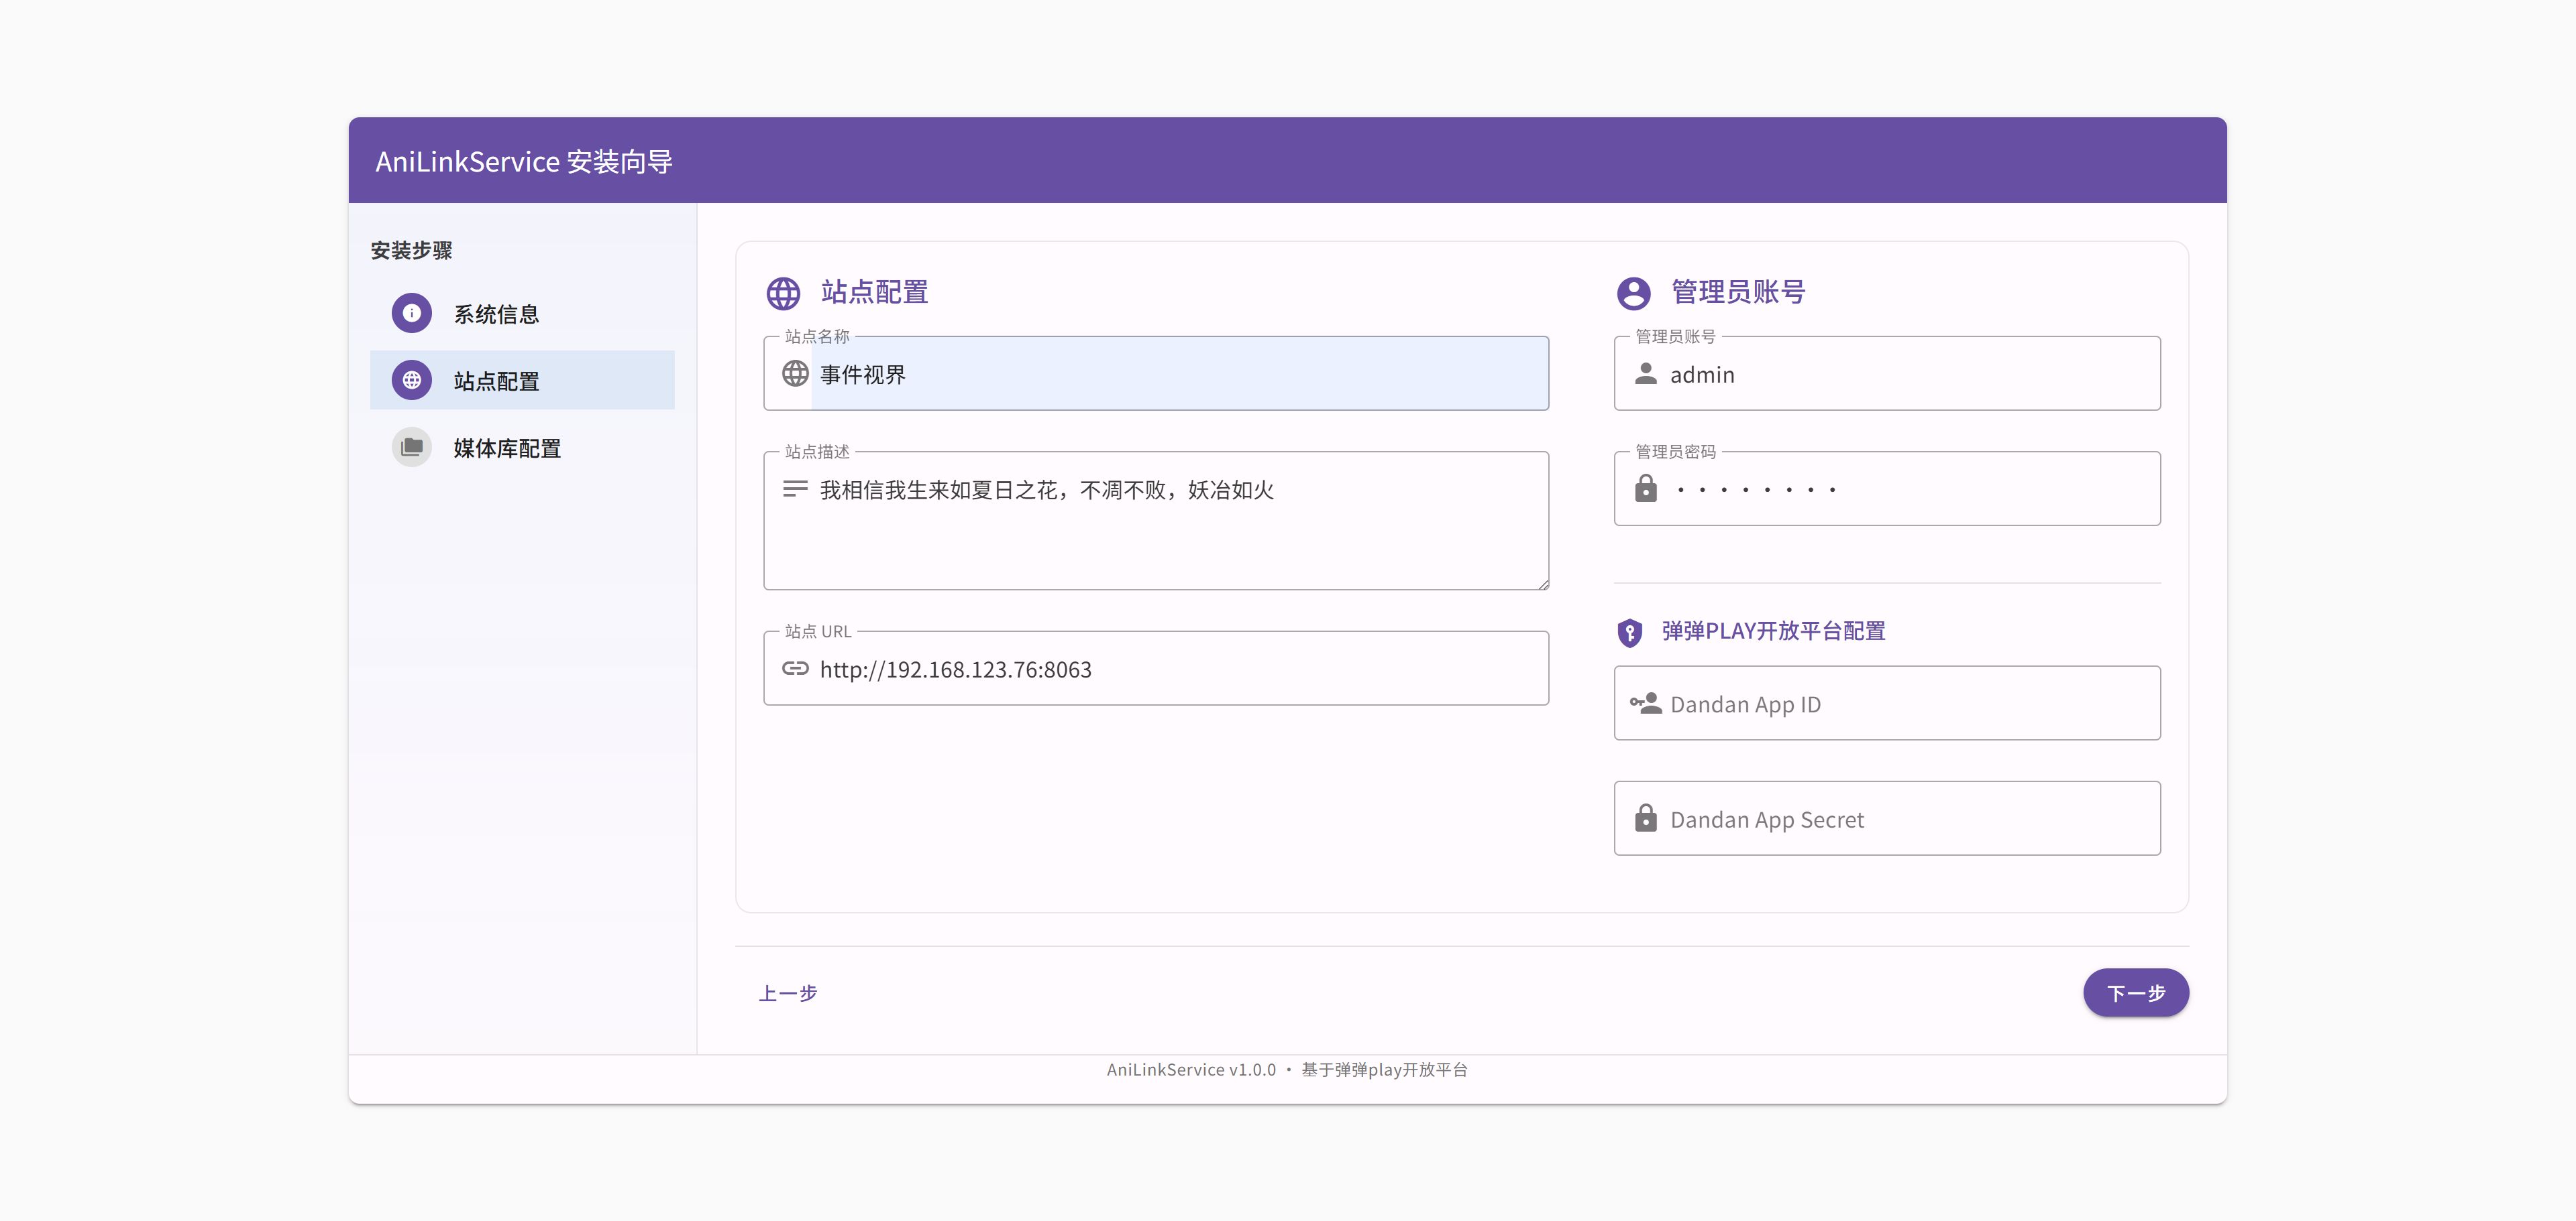Click the shield icon beside 弹弹PLAY开放平台配置
This screenshot has width=2576, height=1221.
pyautogui.click(x=1629, y=631)
